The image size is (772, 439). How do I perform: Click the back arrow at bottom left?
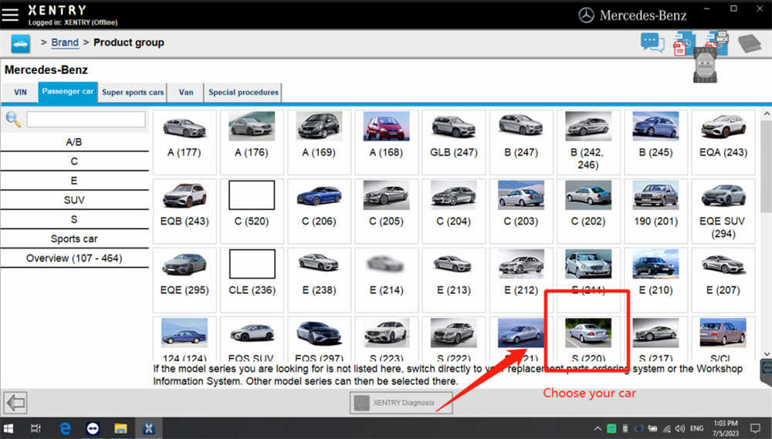15,402
